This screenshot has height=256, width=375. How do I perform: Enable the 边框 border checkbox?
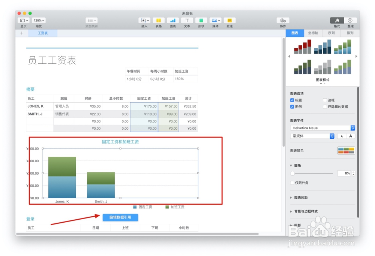[x=325, y=100]
